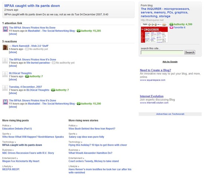Click green authority icon in Tuesday, 4 December row

click(53, 90)
